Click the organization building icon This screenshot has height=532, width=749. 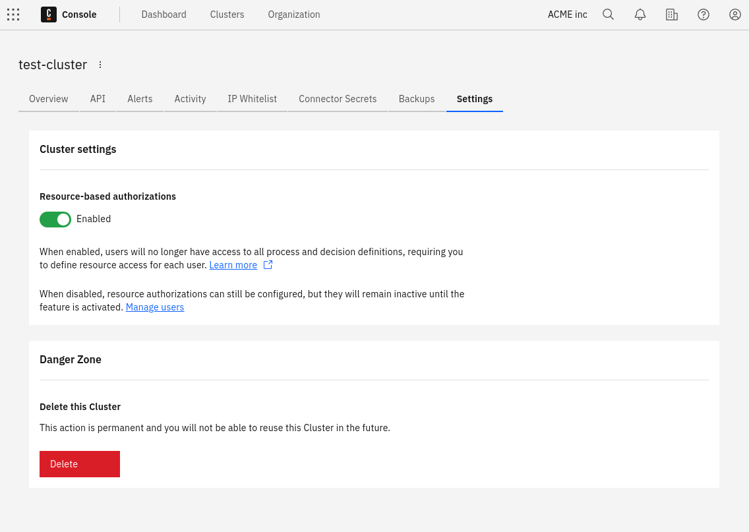coord(671,15)
